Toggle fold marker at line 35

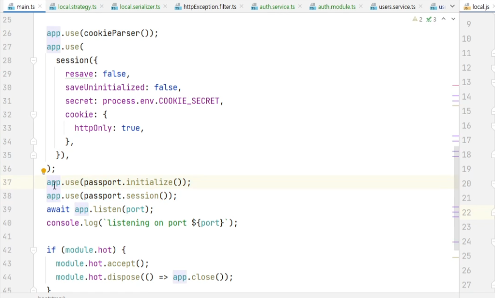[33, 155]
